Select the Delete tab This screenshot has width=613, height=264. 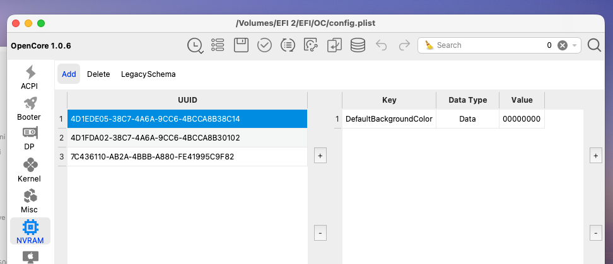pyautogui.click(x=98, y=74)
